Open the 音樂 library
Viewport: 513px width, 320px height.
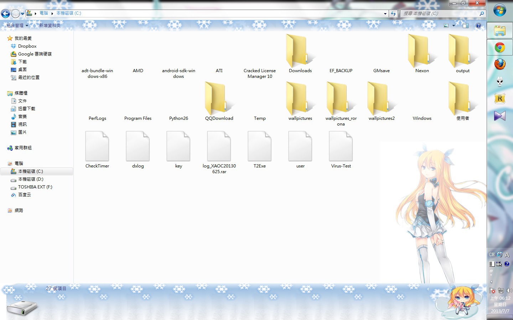tap(22, 117)
